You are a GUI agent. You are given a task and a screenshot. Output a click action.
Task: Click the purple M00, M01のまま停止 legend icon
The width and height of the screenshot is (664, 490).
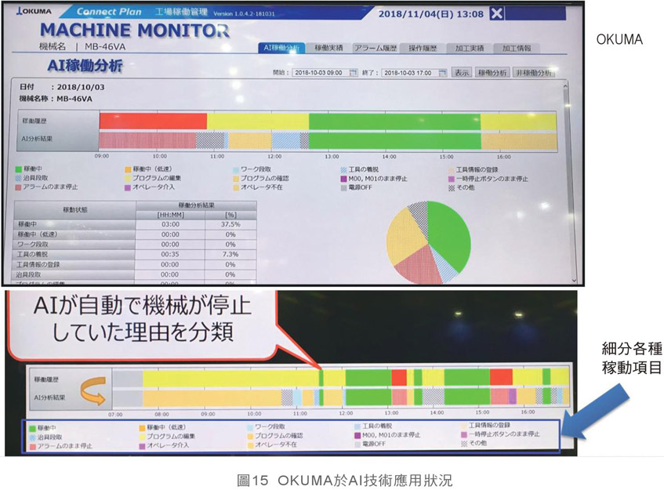[x=343, y=179]
